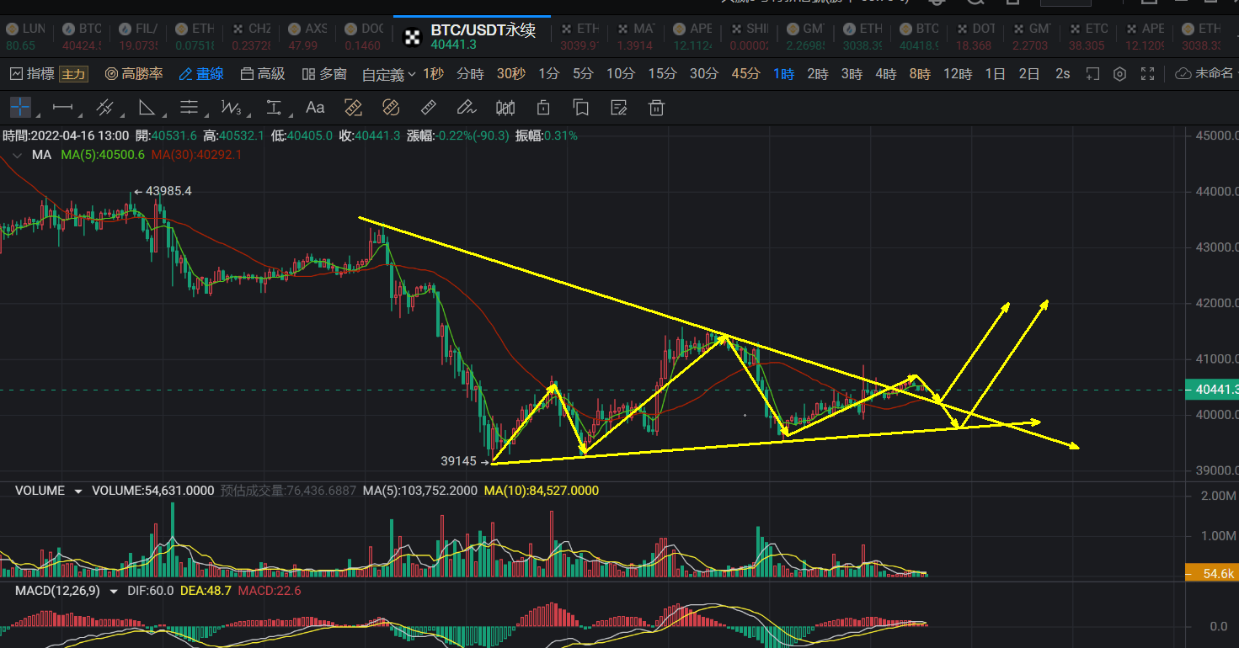Select the triangle angle drawing tool
The width and height of the screenshot is (1239, 648).
pos(147,107)
